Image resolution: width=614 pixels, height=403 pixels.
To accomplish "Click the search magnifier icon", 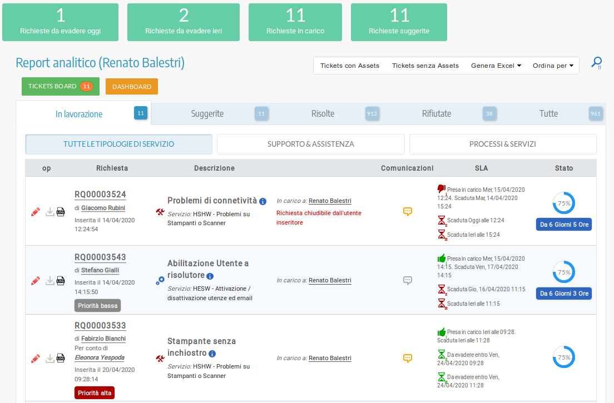I will pos(596,62).
